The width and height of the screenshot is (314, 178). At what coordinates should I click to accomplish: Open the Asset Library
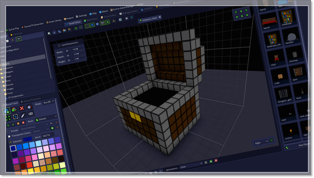54,21
